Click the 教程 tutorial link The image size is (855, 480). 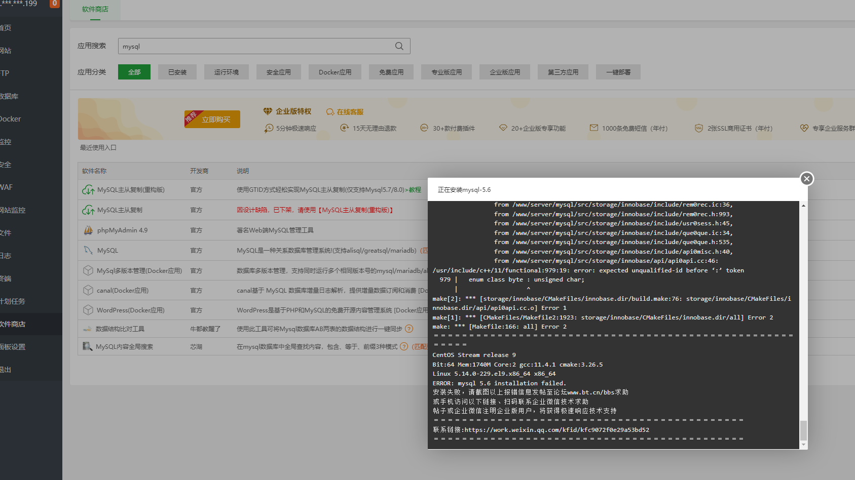415,190
